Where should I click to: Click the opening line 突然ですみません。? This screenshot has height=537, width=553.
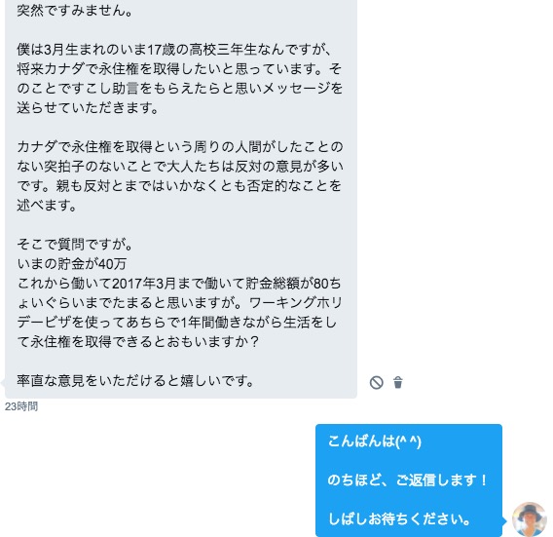[x=75, y=11]
